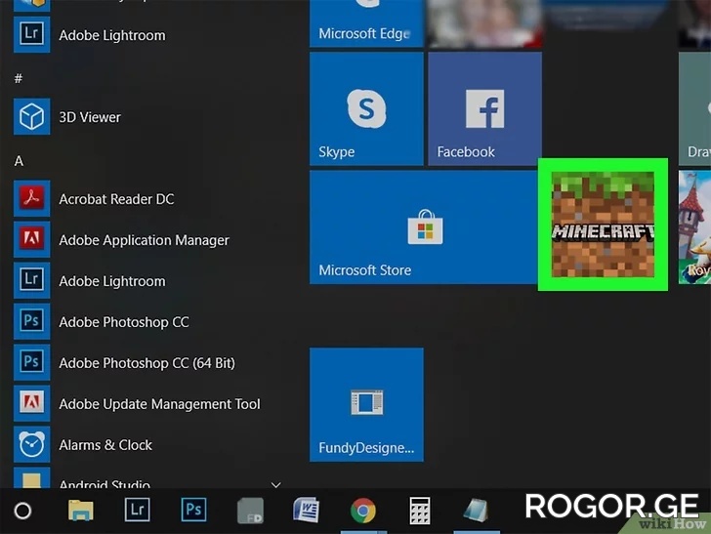Open Calculator from the taskbar
The image size is (711, 534).
[x=419, y=511]
